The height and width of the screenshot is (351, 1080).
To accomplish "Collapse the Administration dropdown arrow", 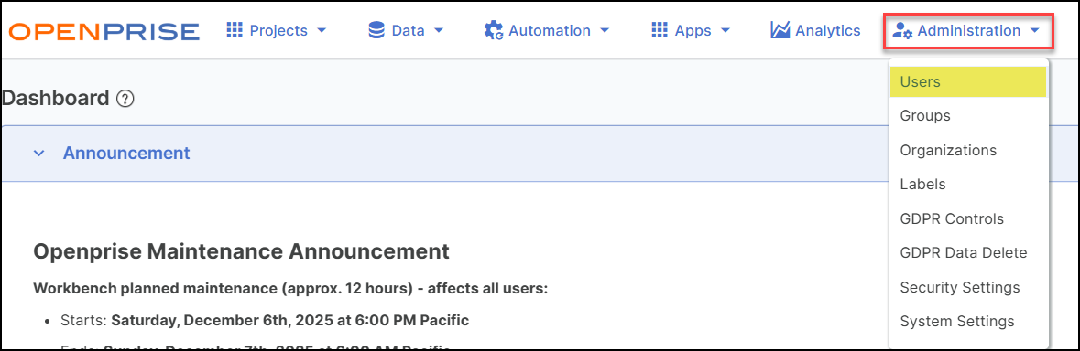I will (x=1034, y=31).
